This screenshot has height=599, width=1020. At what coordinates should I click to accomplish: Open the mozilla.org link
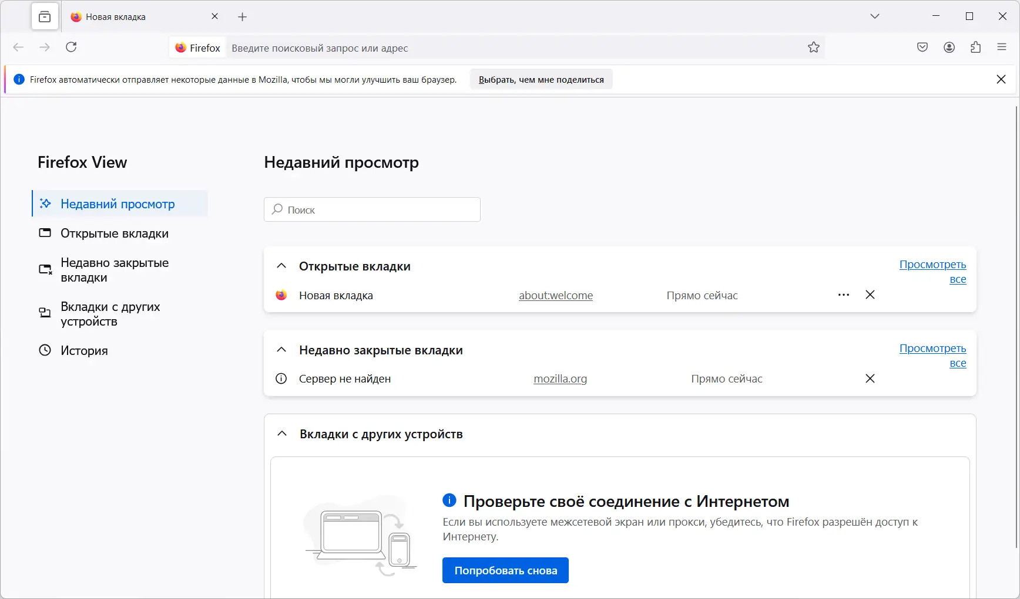click(x=560, y=378)
